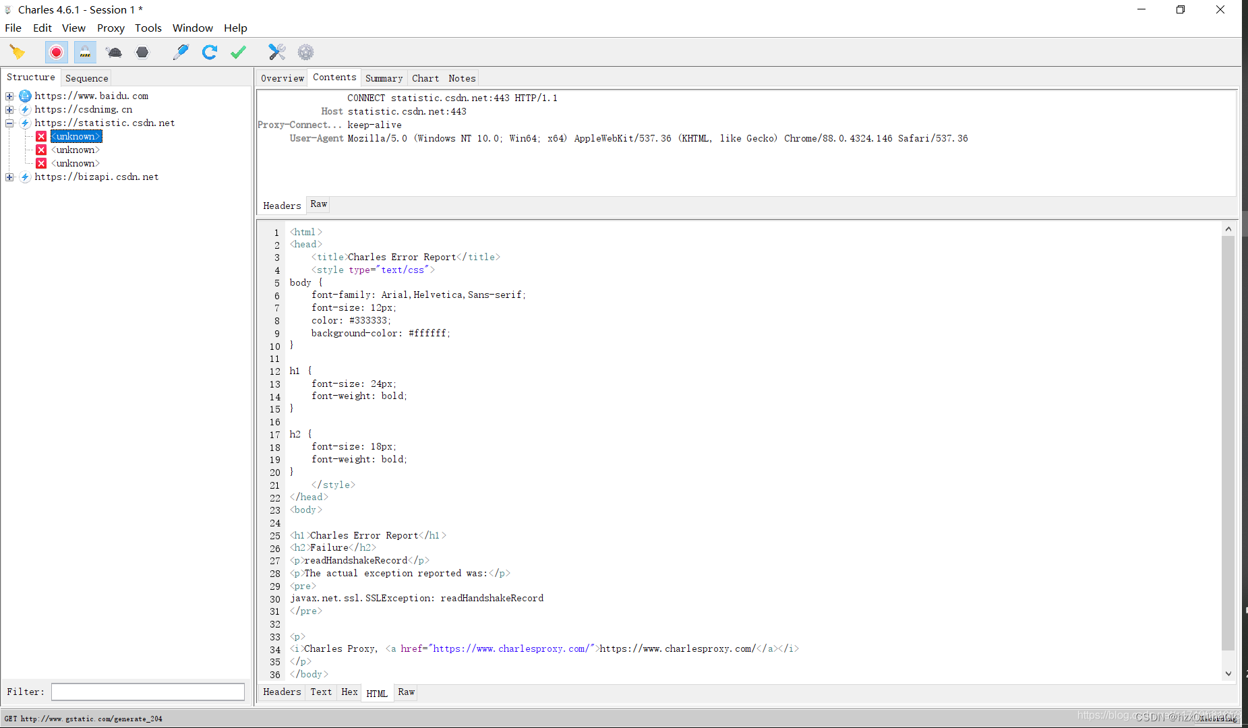
Task: Expand the csdnimg.cn tree node
Action: tap(9, 109)
